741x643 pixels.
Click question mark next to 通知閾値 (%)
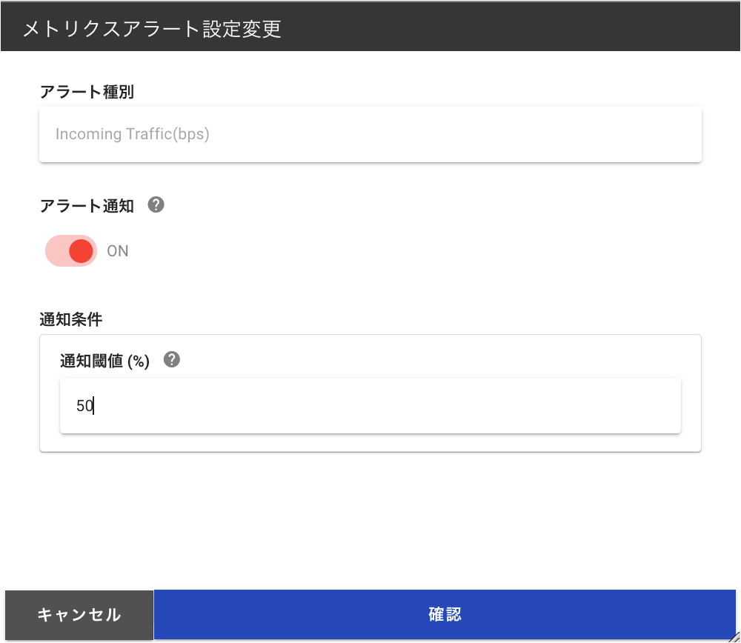click(172, 359)
